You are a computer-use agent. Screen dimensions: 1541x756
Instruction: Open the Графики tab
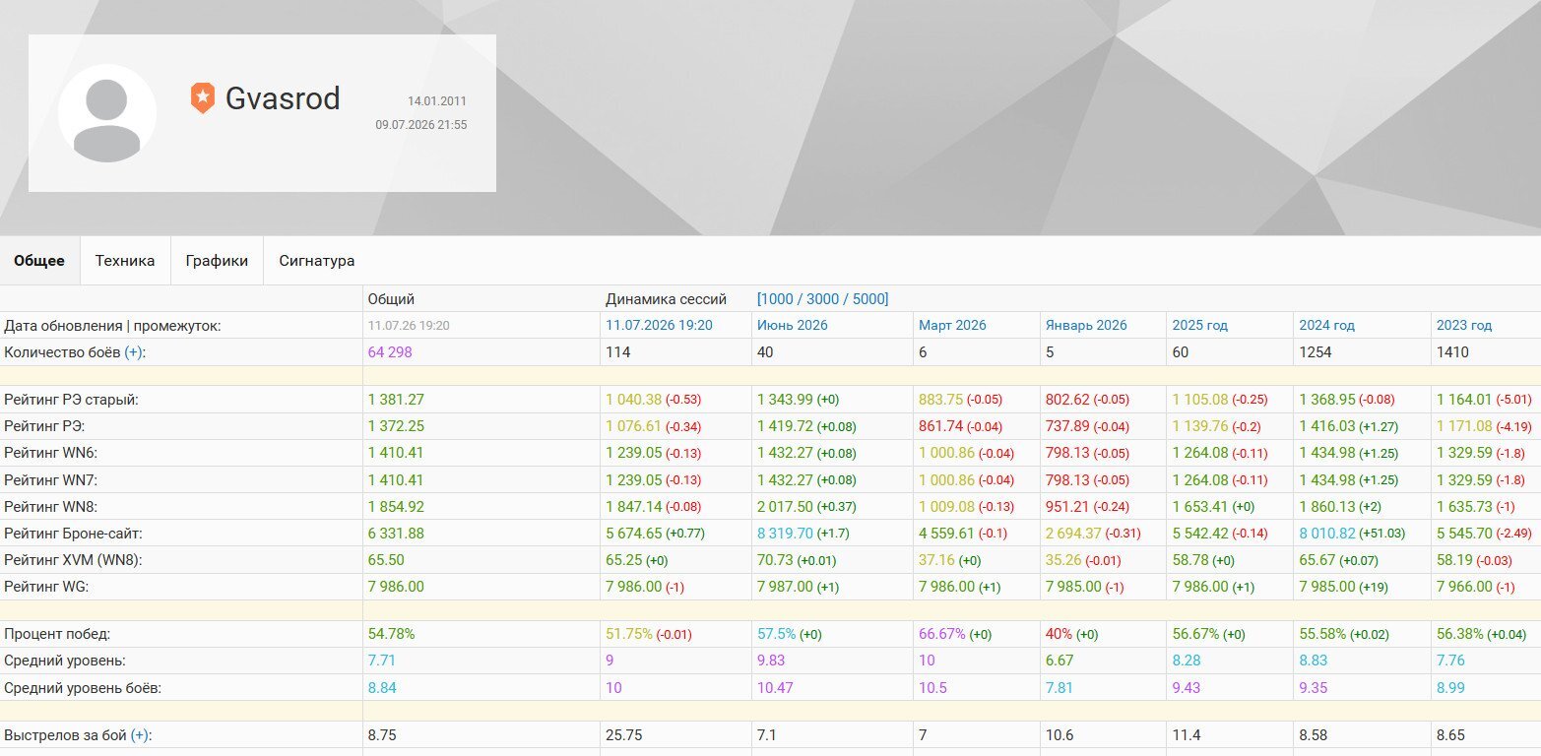(x=217, y=261)
